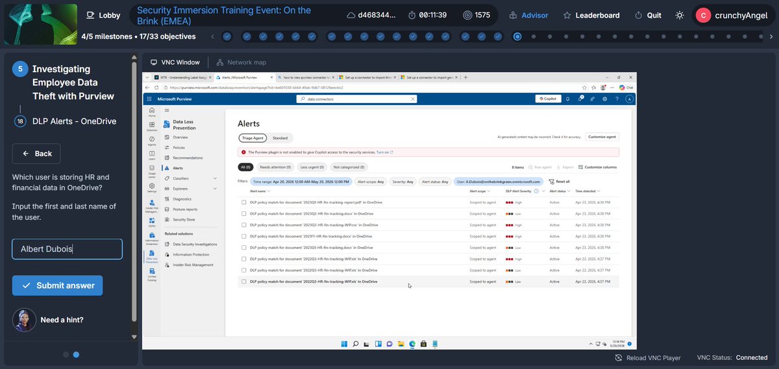Select checkbox for 2023Q1-HR-fin-tracking-report.pdf alert
The width and height of the screenshot is (779, 369).
coord(244,202)
